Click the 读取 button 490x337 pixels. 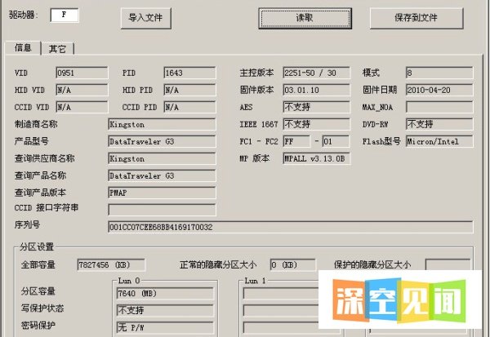[x=305, y=18]
